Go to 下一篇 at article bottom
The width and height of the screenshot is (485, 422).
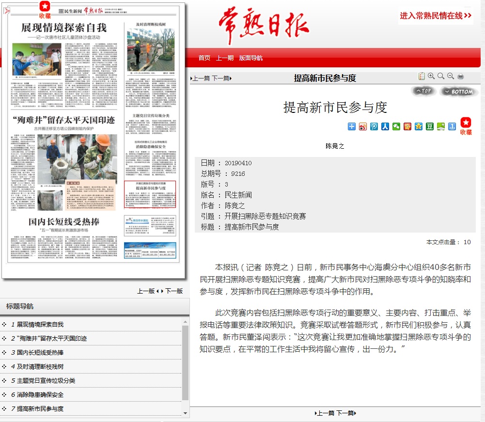pos(346,413)
